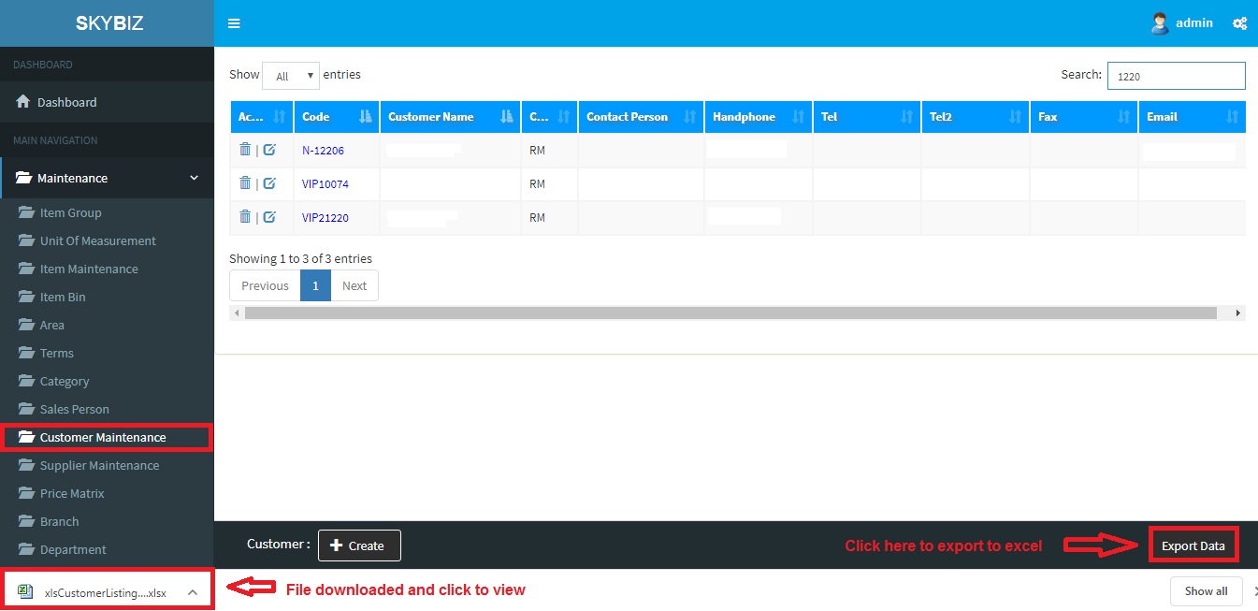This screenshot has height=611, width=1258.
Task: Open the Show entries dropdown
Action: click(x=291, y=76)
